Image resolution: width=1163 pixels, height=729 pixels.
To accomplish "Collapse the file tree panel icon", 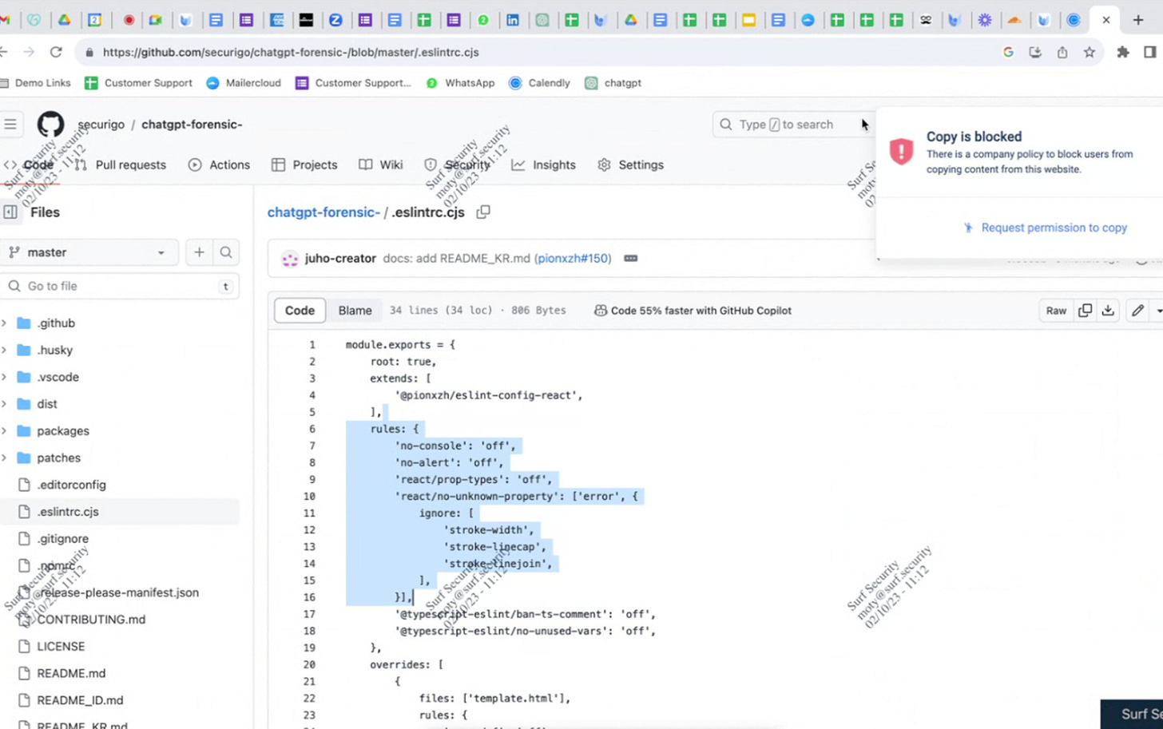I will [x=10, y=212].
